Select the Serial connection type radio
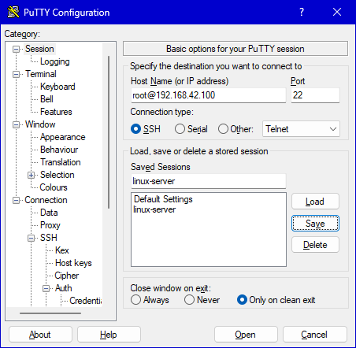This screenshot has height=348, width=356. tap(180, 129)
